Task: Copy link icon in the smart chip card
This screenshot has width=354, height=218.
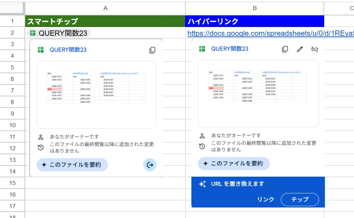Action: 152,50
